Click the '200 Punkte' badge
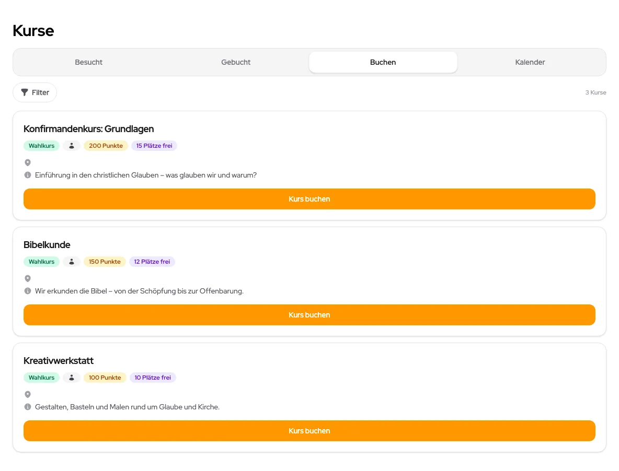619x471 pixels. tap(106, 146)
